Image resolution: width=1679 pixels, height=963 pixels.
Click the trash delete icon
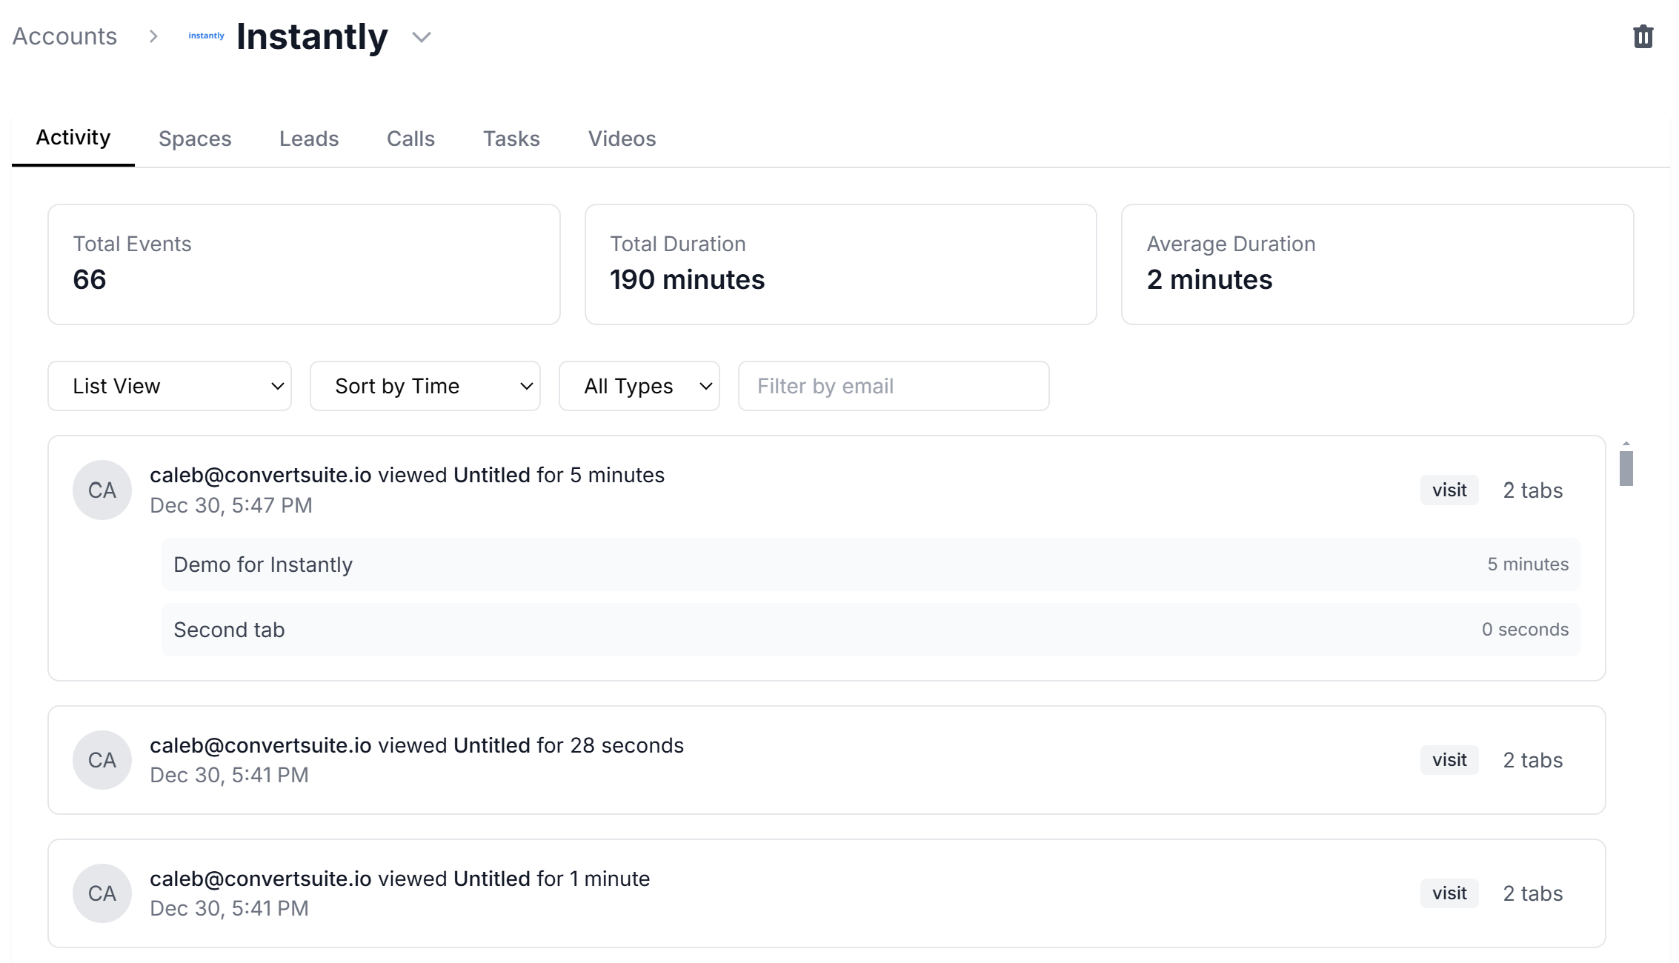[x=1643, y=36]
